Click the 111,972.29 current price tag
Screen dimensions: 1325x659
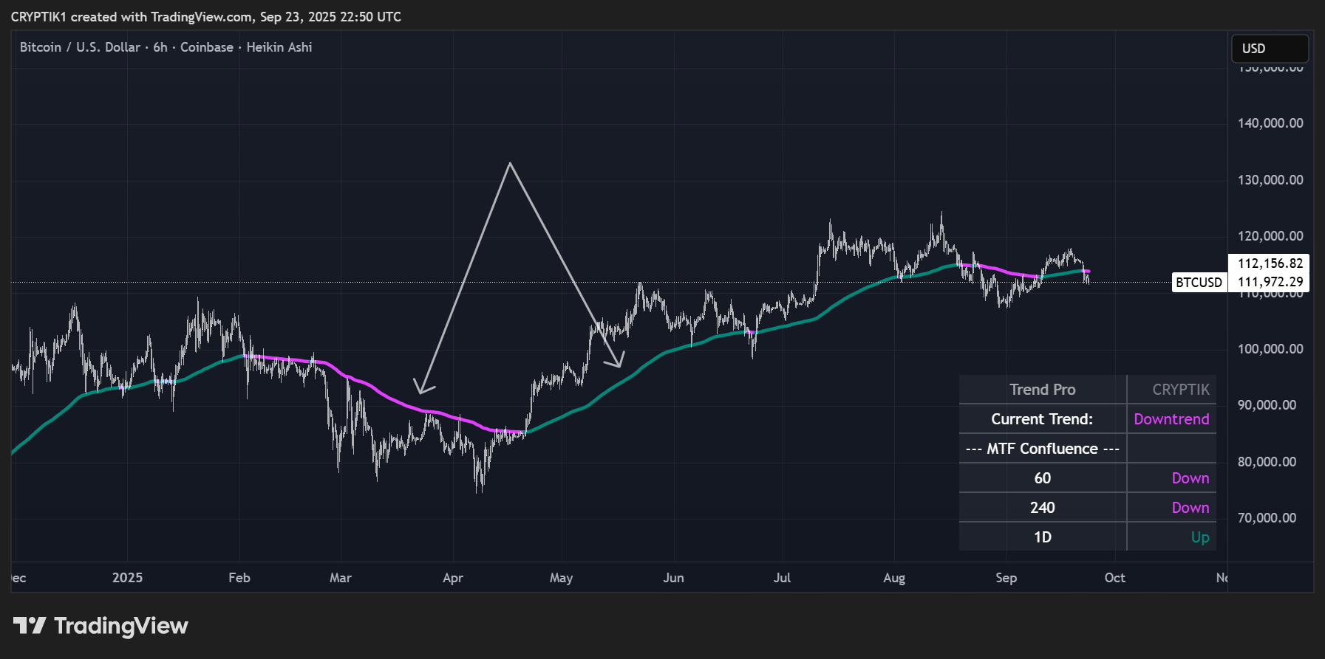[x=1269, y=282]
